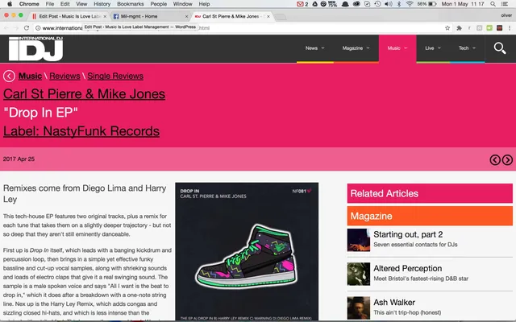Close the Edit Post tab
Image resolution: width=516 pixels, height=322 pixels.
(105, 16)
